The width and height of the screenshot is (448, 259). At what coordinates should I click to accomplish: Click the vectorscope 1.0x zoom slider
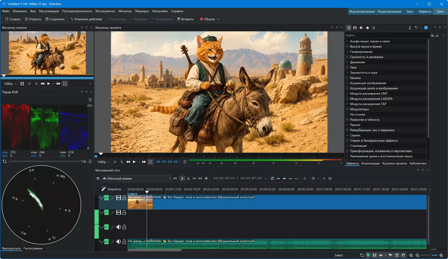click(x=45, y=161)
